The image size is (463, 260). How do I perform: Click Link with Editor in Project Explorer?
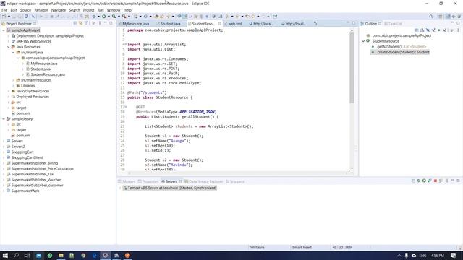[80, 23]
